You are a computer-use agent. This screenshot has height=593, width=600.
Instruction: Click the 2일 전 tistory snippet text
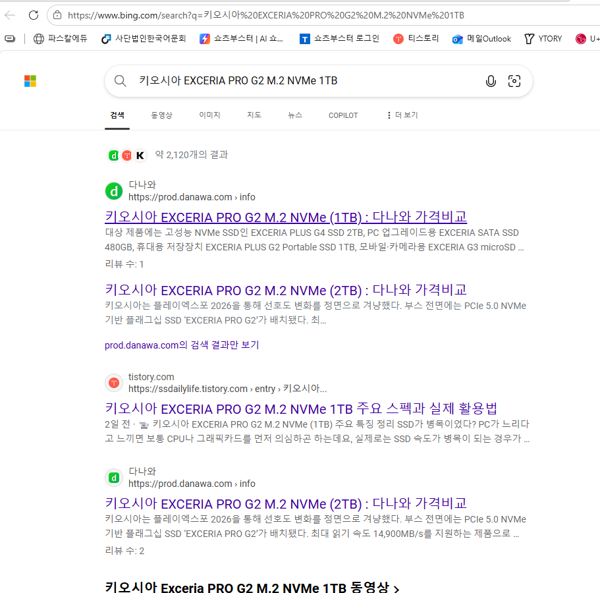[x=317, y=432]
